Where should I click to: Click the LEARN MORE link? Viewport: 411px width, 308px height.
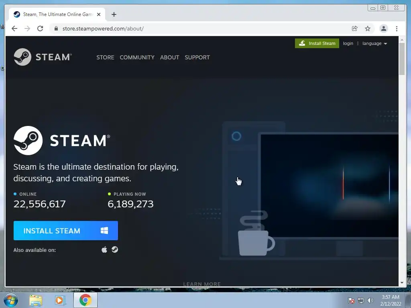click(202, 284)
